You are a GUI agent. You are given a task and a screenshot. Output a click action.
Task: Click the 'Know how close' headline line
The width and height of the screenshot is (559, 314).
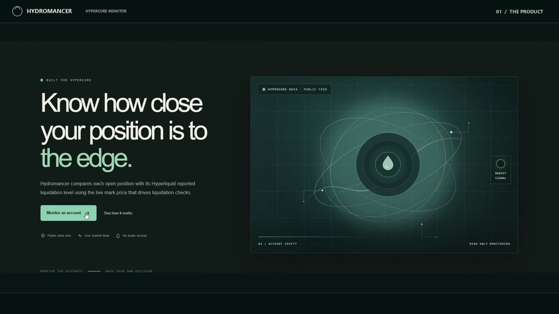[122, 103]
